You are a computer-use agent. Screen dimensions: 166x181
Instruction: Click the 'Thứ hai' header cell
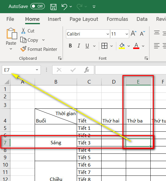click(114, 116)
